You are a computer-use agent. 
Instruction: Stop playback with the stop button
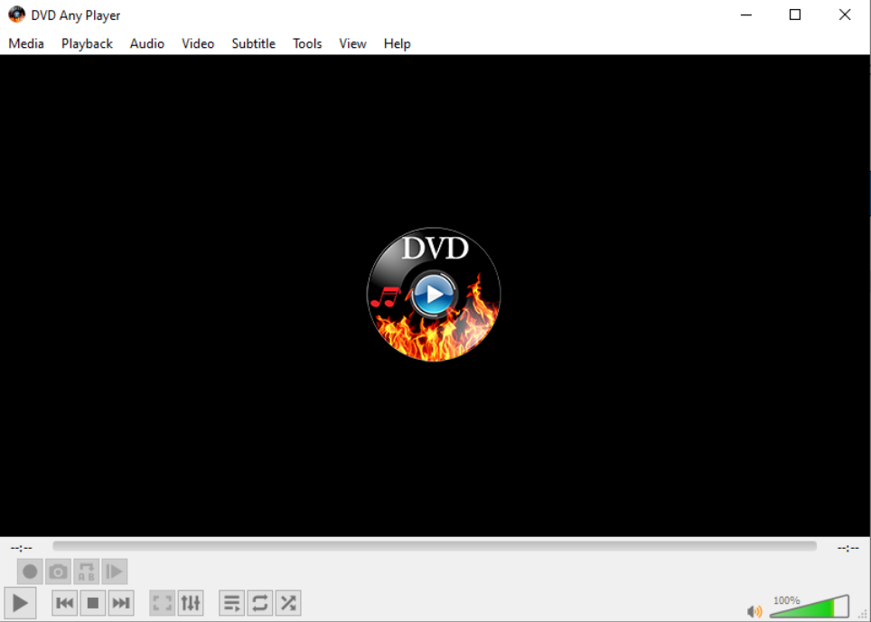tap(93, 602)
